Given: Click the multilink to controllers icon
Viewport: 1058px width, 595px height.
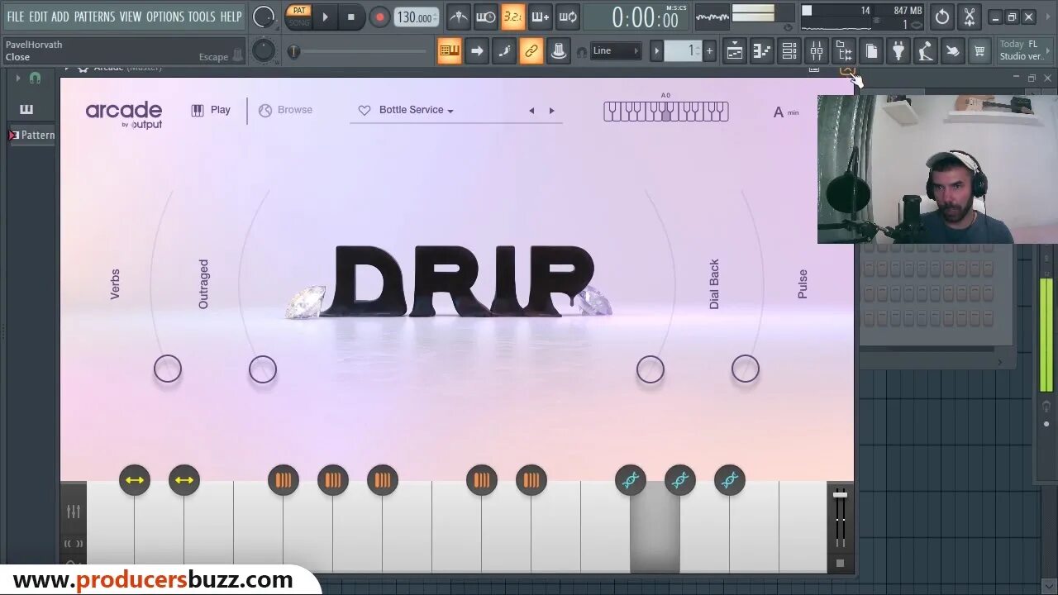Looking at the screenshot, I should [x=559, y=51].
